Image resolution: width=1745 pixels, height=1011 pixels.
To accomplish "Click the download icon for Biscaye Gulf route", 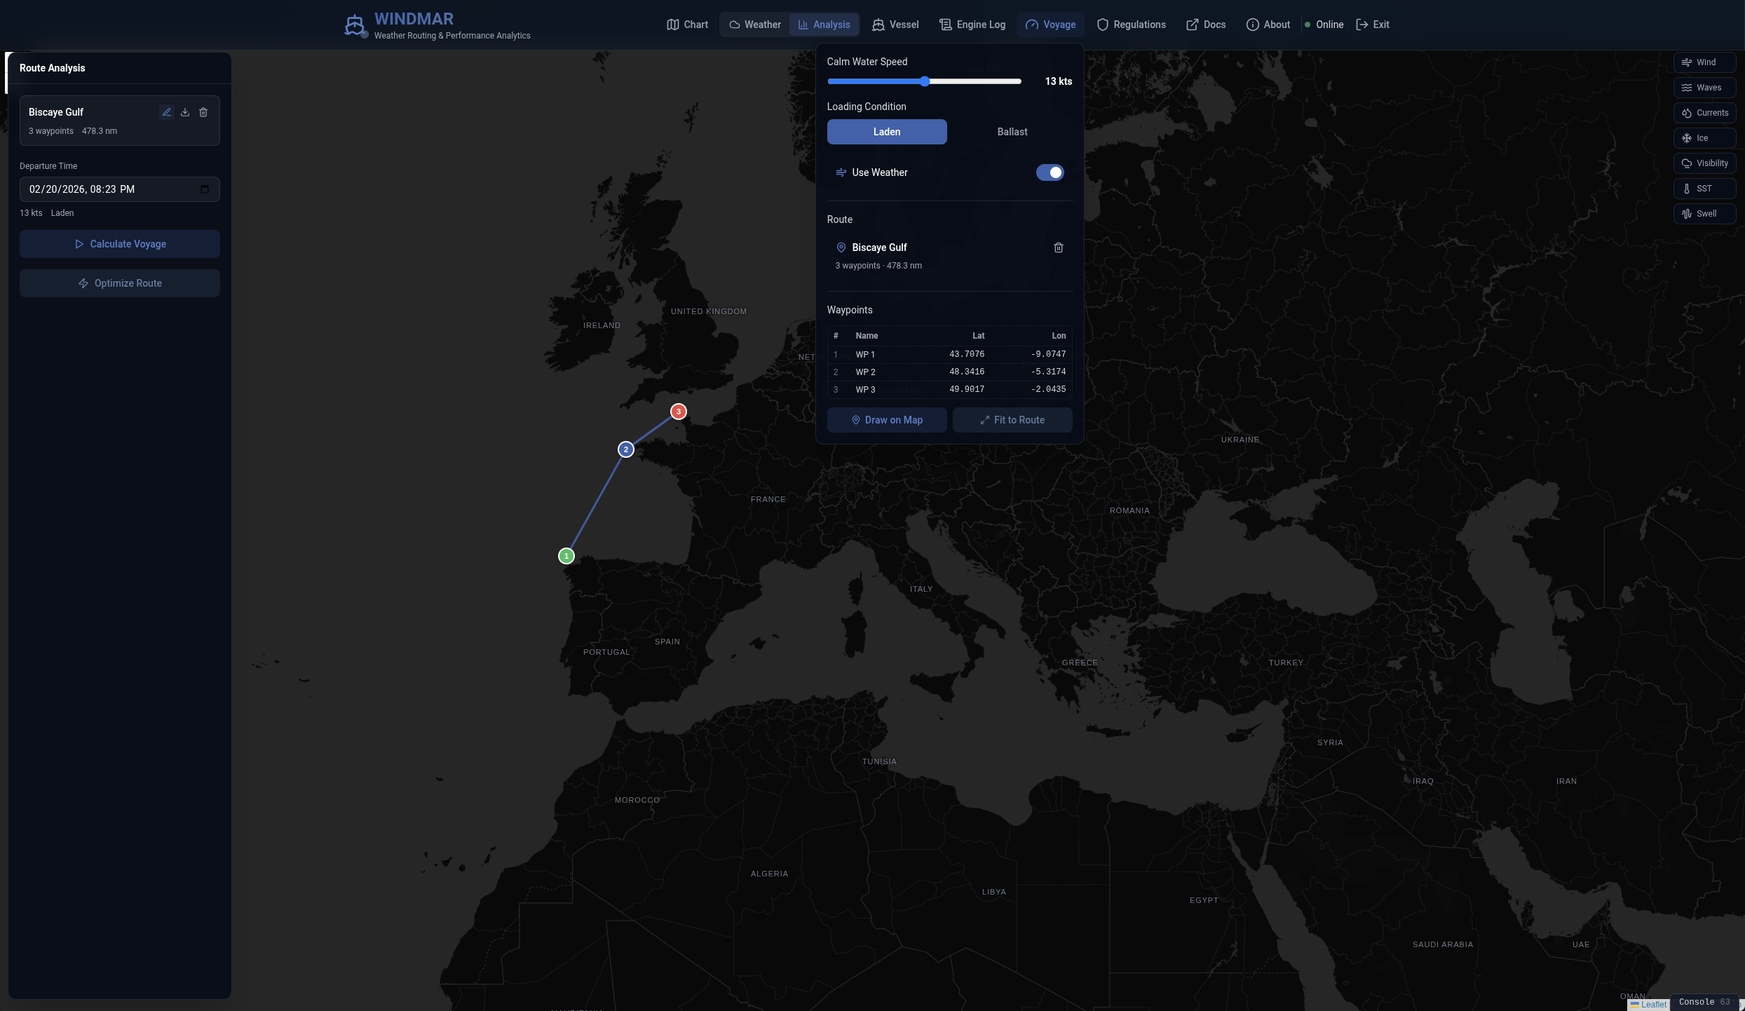I will click(x=185, y=112).
